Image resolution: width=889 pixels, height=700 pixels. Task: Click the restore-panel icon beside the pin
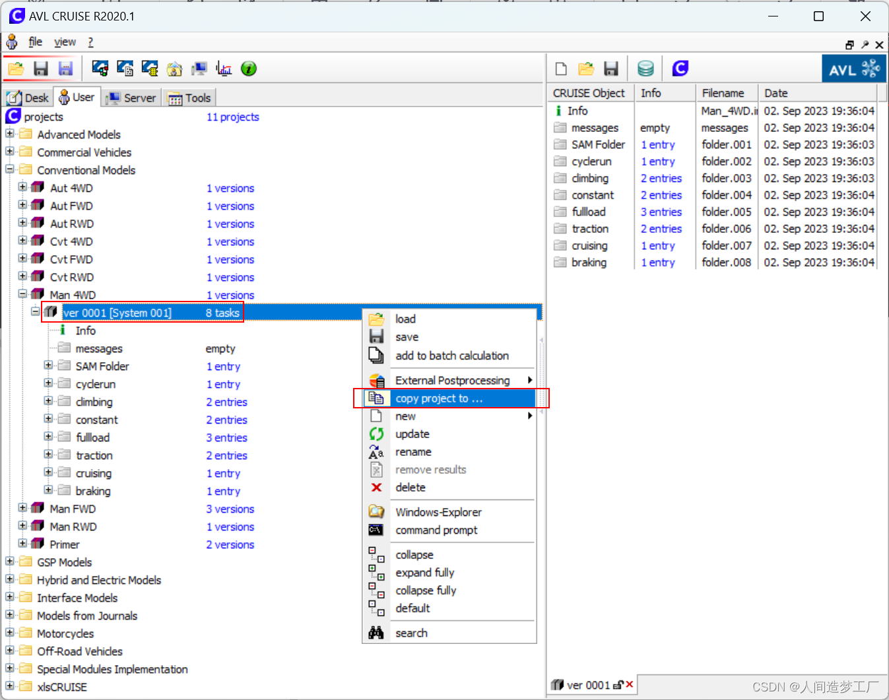pyautogui.click(x=849, y=45)
